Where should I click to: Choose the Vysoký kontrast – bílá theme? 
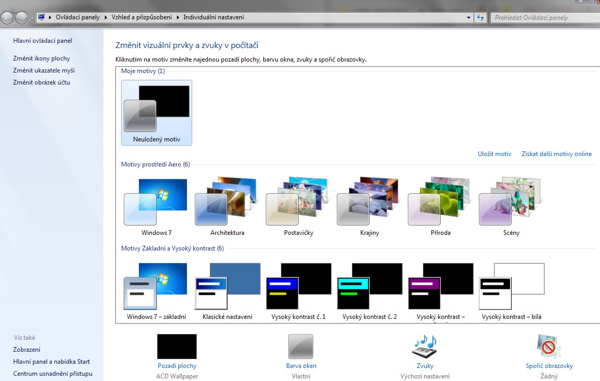tap(511, 291)
